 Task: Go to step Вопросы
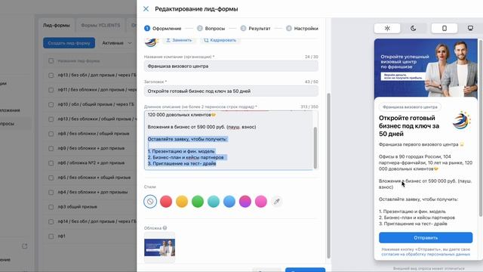pyautogui.click(x=211, y=29)
